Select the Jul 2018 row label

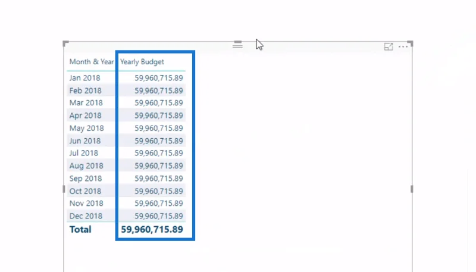click(84, 153)
